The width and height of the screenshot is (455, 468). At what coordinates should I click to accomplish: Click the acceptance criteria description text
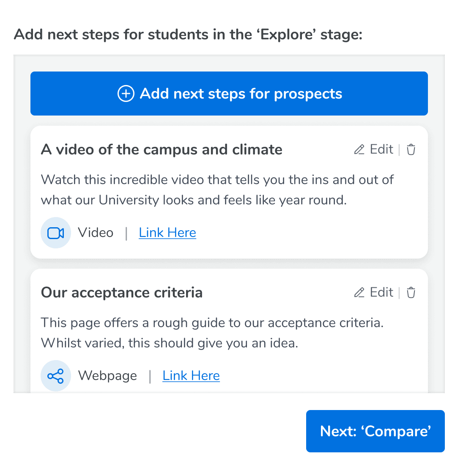click(x=212, y=333)
